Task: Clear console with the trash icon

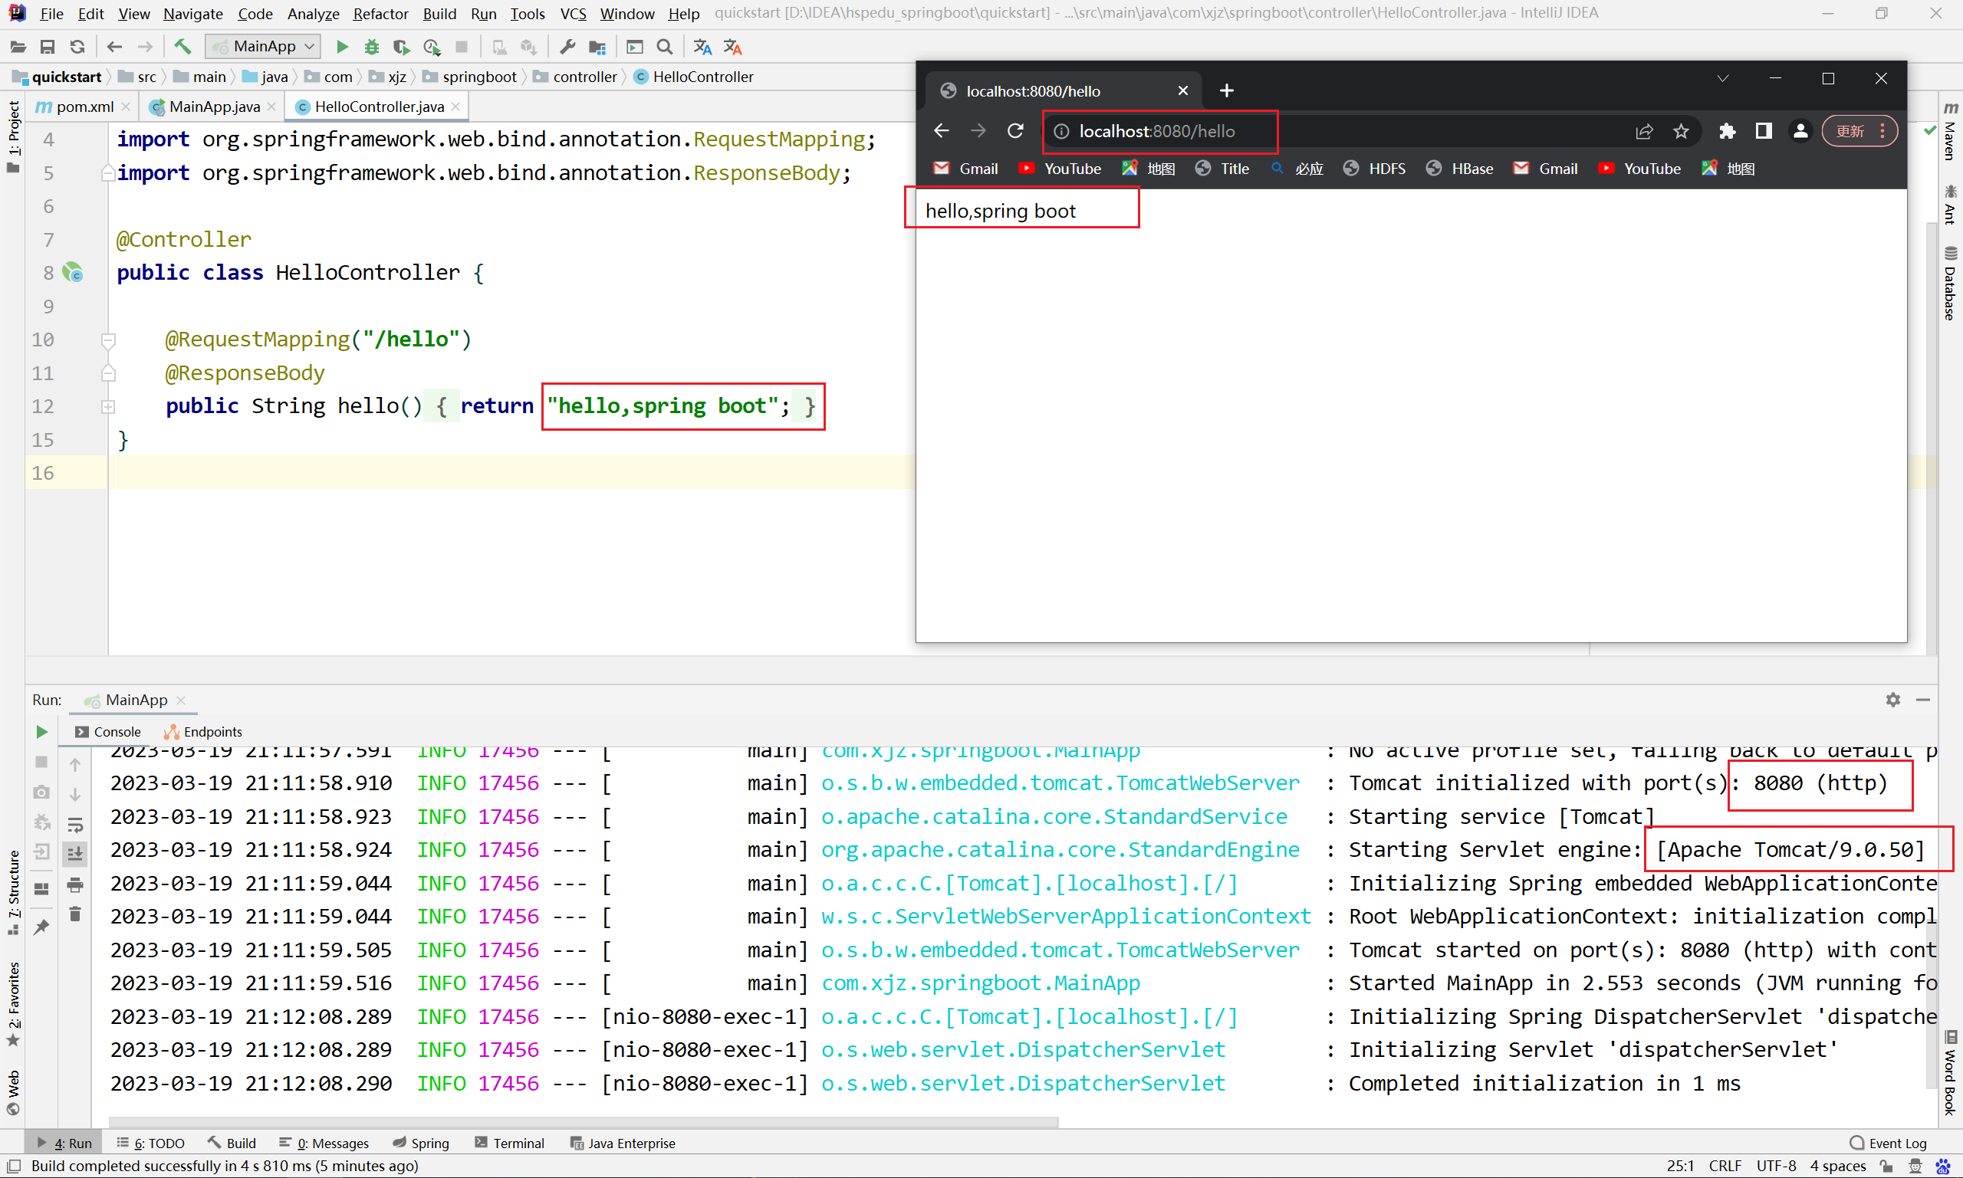Action: click(75, 914)
